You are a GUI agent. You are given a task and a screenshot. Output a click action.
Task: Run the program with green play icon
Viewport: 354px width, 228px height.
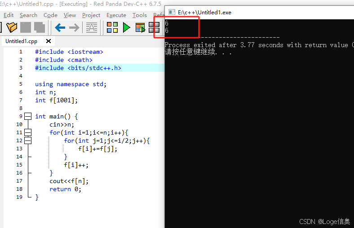click(x=126, y=27)
